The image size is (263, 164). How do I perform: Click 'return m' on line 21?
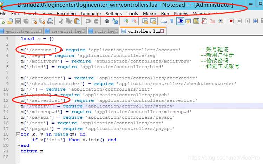click(32, 151)
